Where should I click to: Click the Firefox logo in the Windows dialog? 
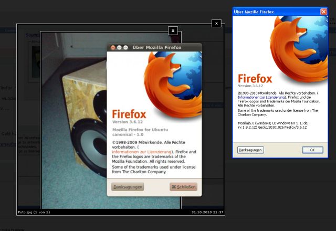point(299,49)
